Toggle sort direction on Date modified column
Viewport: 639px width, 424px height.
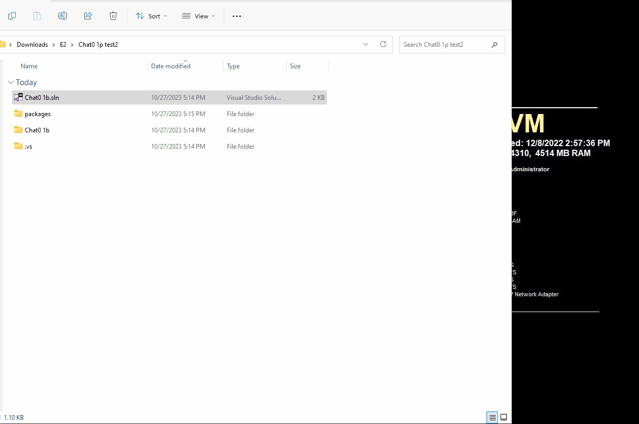pos(185,60)
